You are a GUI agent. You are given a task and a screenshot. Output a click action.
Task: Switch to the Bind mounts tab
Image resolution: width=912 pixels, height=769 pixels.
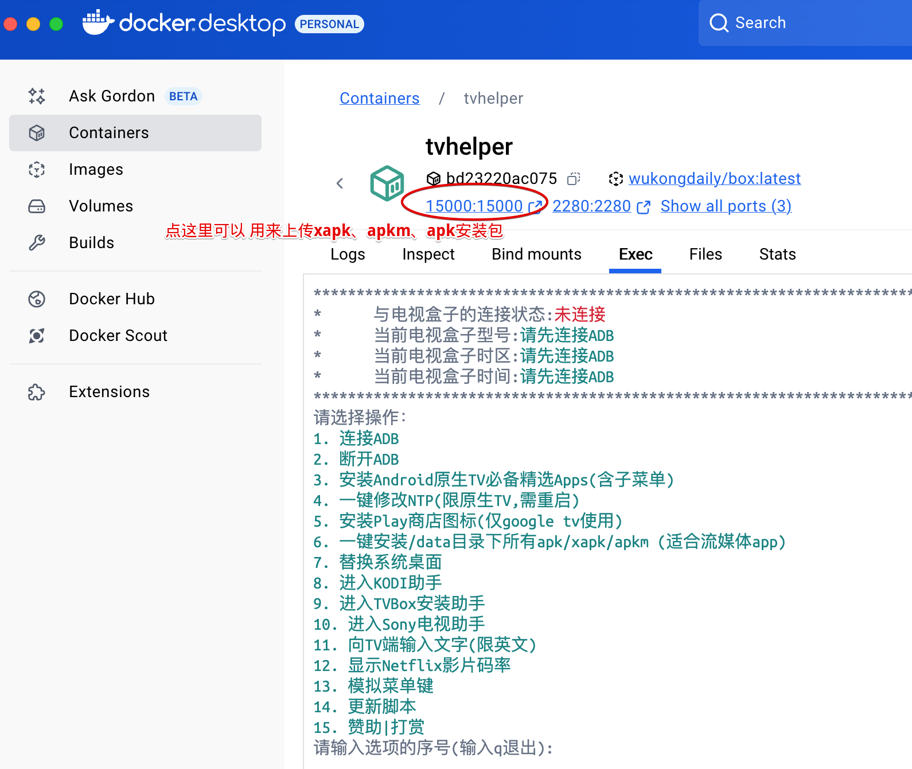click(x=536, y=254)
